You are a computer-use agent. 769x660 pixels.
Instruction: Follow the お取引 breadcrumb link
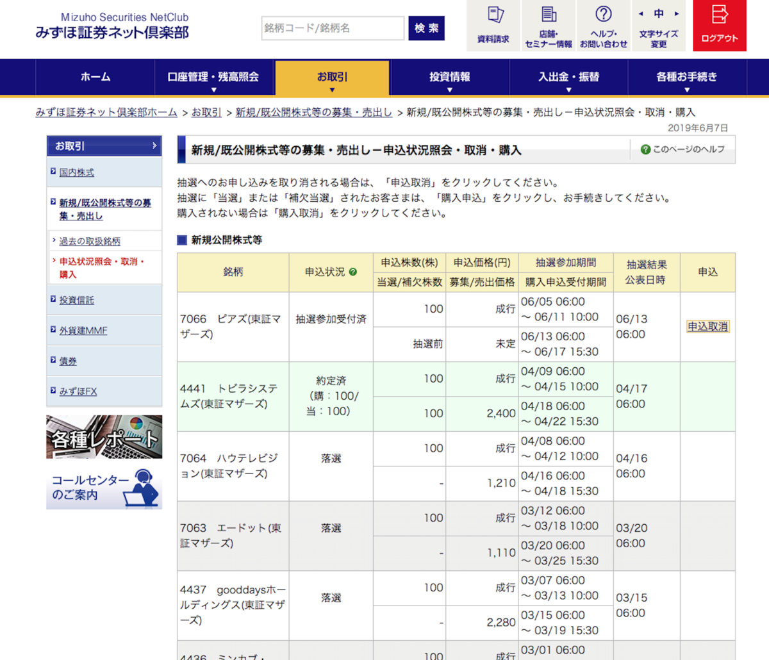tap(206, 112)
